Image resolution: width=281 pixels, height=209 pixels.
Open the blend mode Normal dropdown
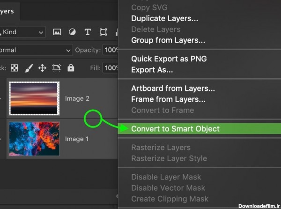pyautogui.click(x=35, y=50)
